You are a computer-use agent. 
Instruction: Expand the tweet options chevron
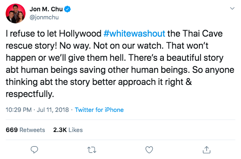(x=232, y=8)
